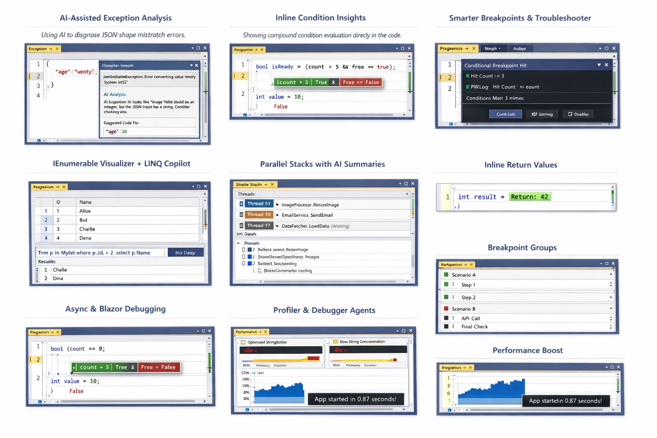Click blue square icon by StsemRecaedSpeefrange.Incegse frame

point(250,257)
